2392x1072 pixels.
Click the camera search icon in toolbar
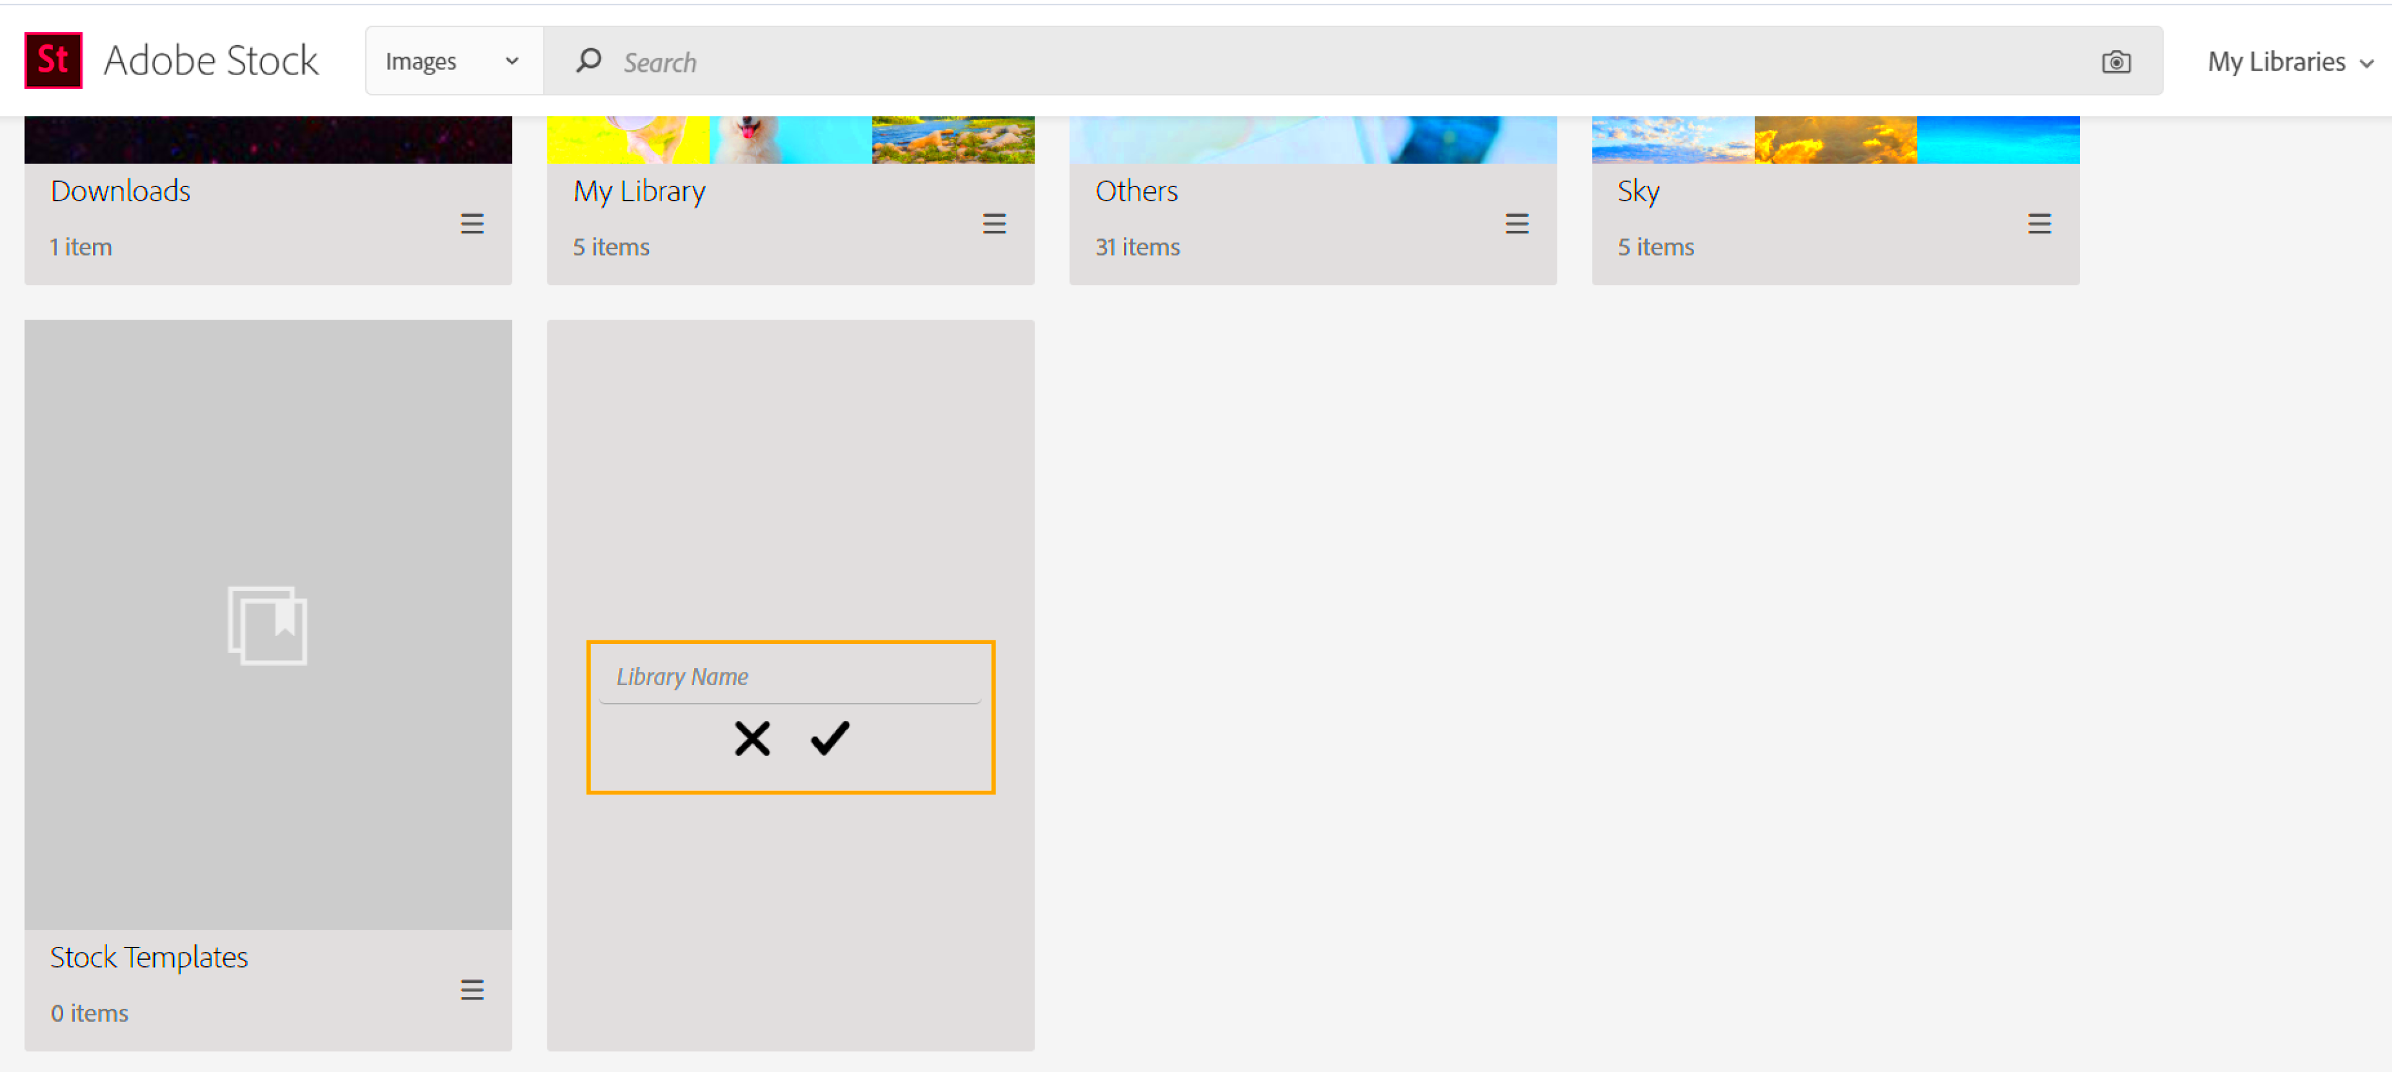point(2118,61)
